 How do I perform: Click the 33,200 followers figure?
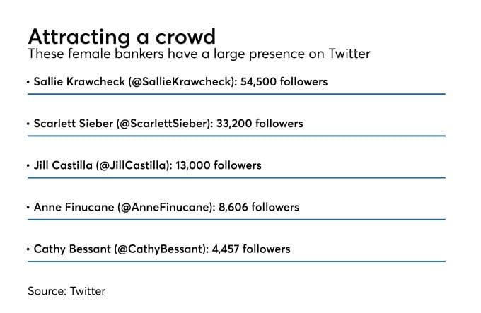pyautogui.click(x=260, y=124)
